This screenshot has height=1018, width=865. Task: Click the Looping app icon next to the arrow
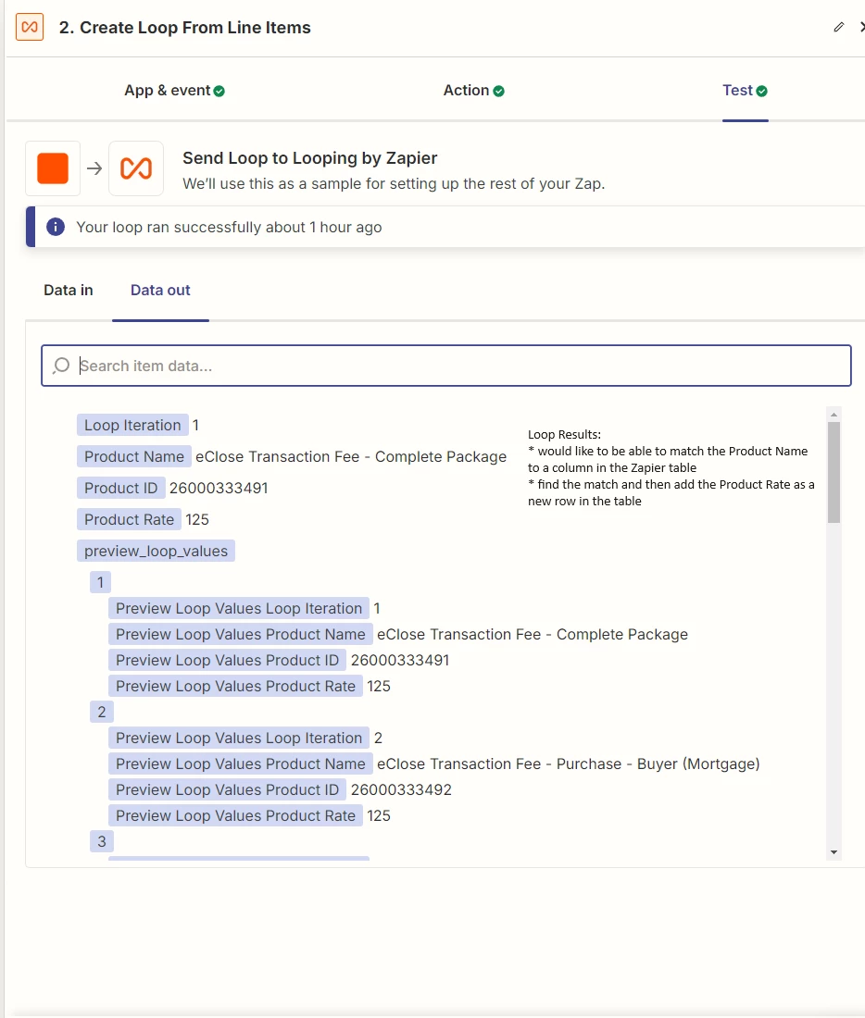pos(136,168)
